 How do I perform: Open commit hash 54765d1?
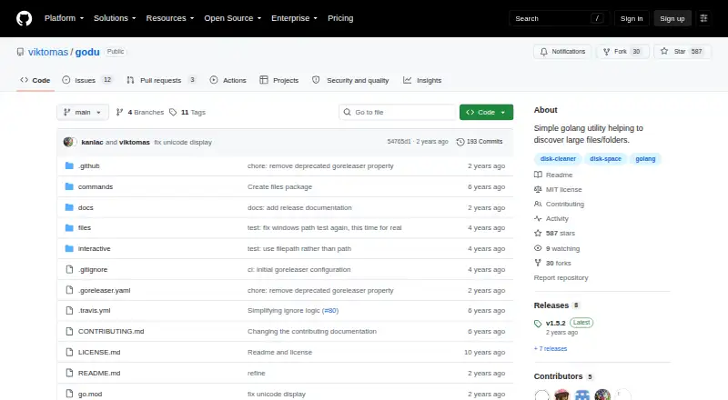(x=399, y=142)
